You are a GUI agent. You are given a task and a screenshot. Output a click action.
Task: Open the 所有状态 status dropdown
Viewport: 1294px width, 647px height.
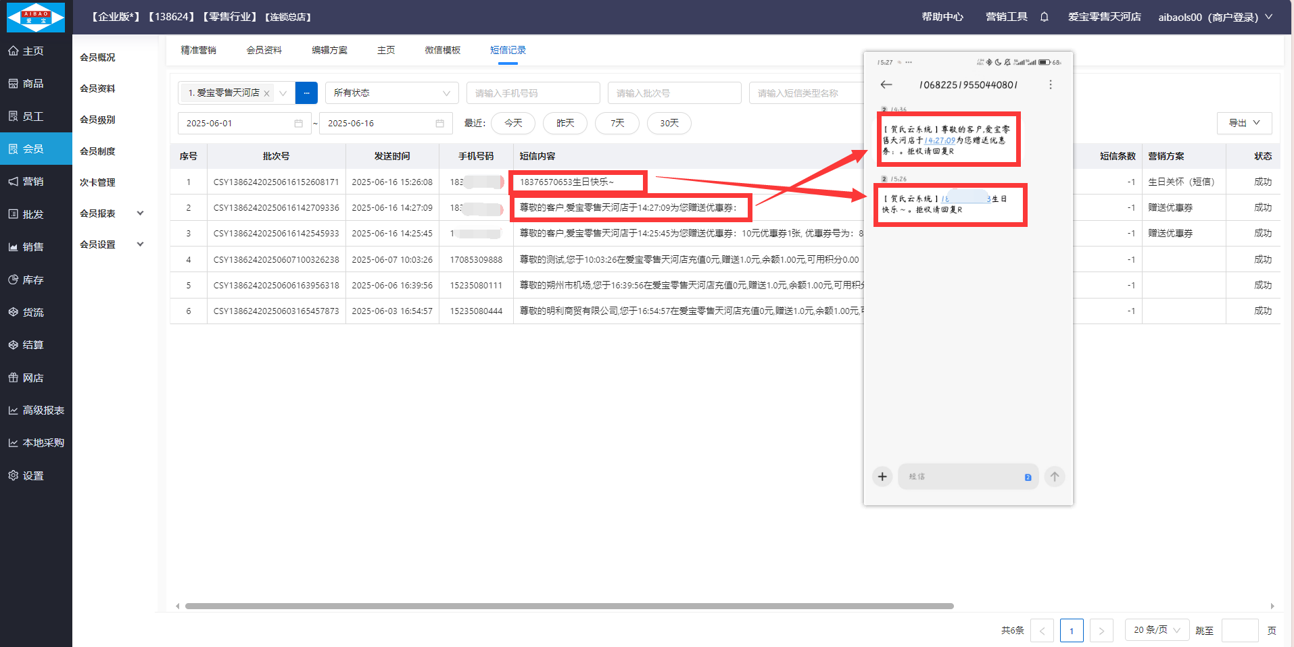[x=391, y=93]
